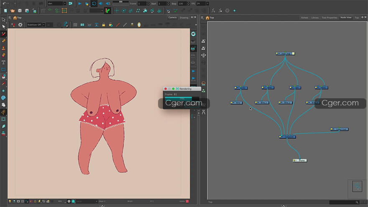Click the Undo arrow icon
The height and width of the screenshot is (207, 368).
4,3
